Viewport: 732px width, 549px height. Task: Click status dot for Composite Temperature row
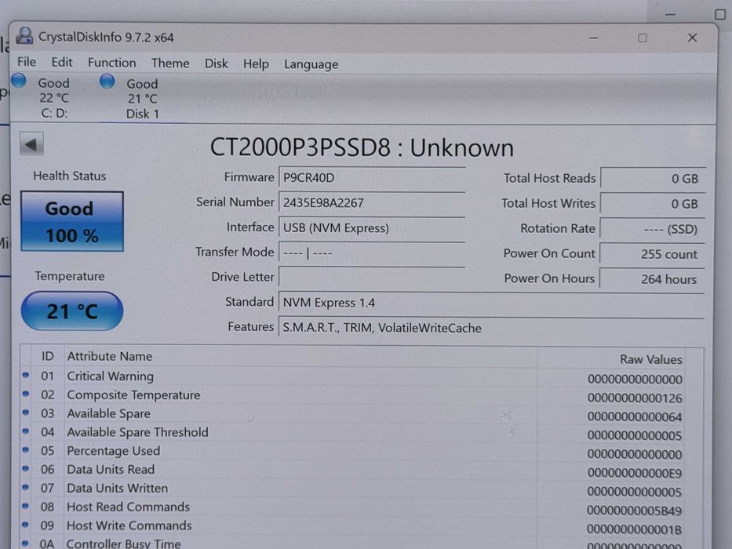pos(26,394)
